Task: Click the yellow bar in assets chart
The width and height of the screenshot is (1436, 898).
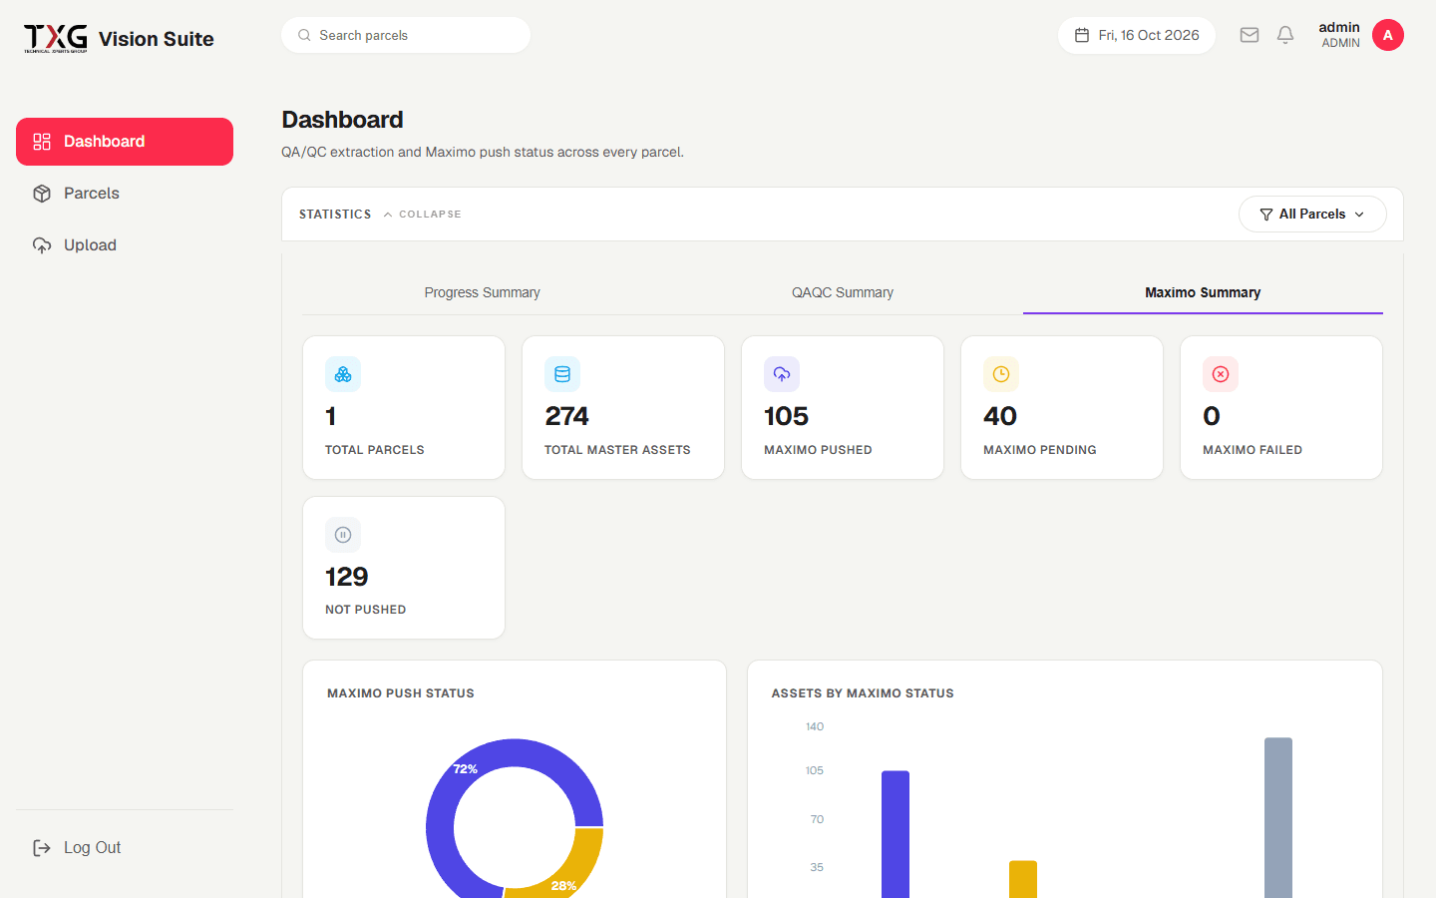Action: 1023,879
